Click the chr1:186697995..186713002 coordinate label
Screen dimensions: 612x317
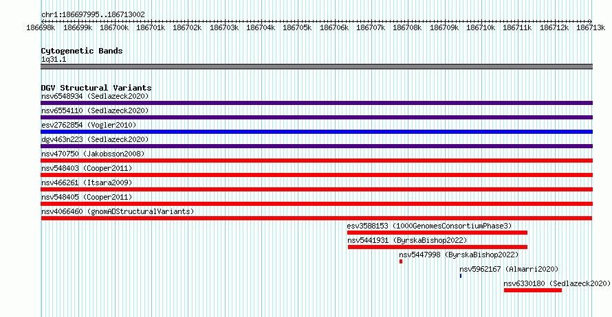(93, 14)
